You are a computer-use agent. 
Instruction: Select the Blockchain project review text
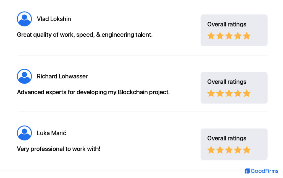click(x=93, y=92)
